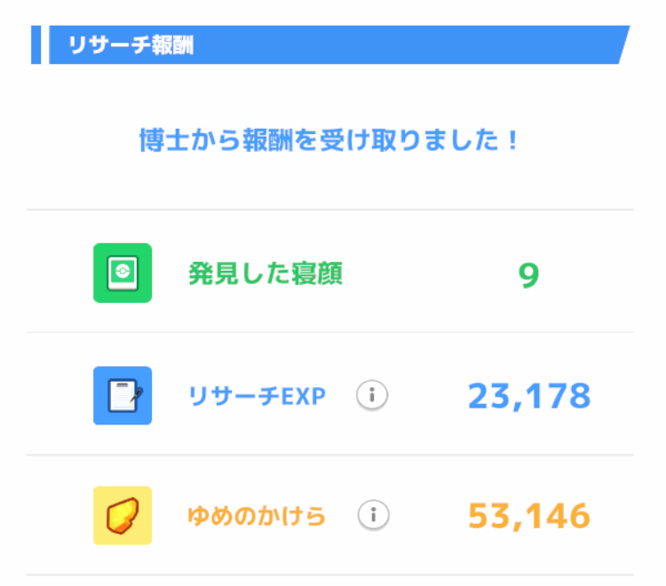Click the divider between 寝顔 and リサーチEXP rows

point(330,333)
